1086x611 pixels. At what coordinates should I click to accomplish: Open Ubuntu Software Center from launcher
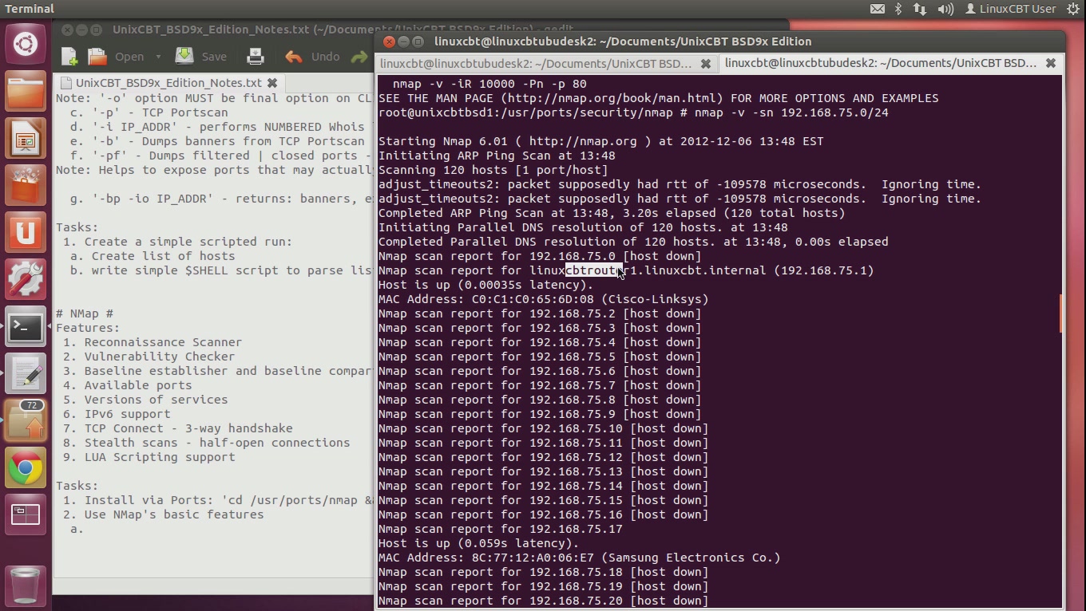click(x=26, y=185)
